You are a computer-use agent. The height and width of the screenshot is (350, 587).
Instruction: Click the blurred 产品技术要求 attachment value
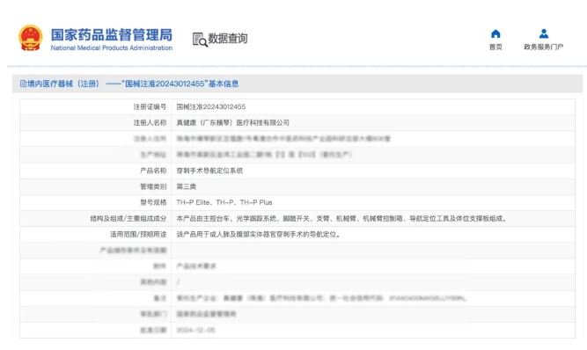click(x=196, y=266)
